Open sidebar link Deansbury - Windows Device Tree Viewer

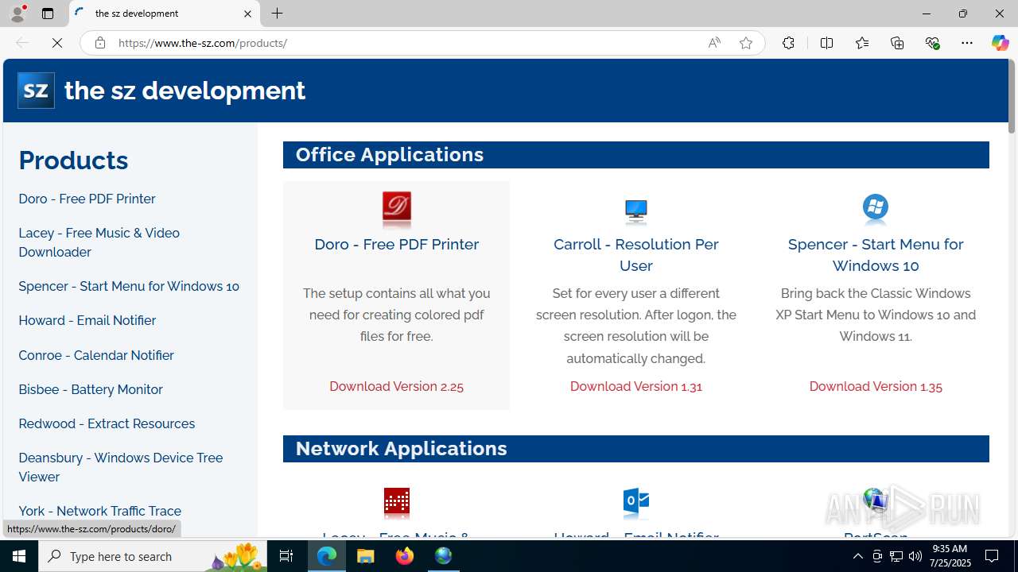(x=120, y=467)
